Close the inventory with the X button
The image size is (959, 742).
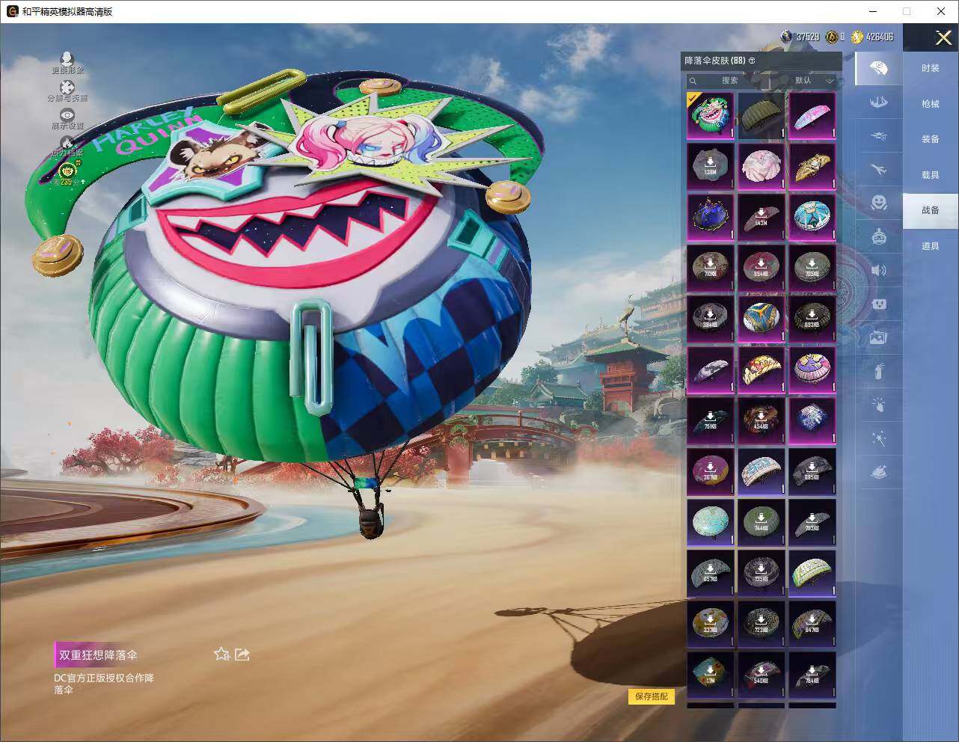(x=943, y=38)
